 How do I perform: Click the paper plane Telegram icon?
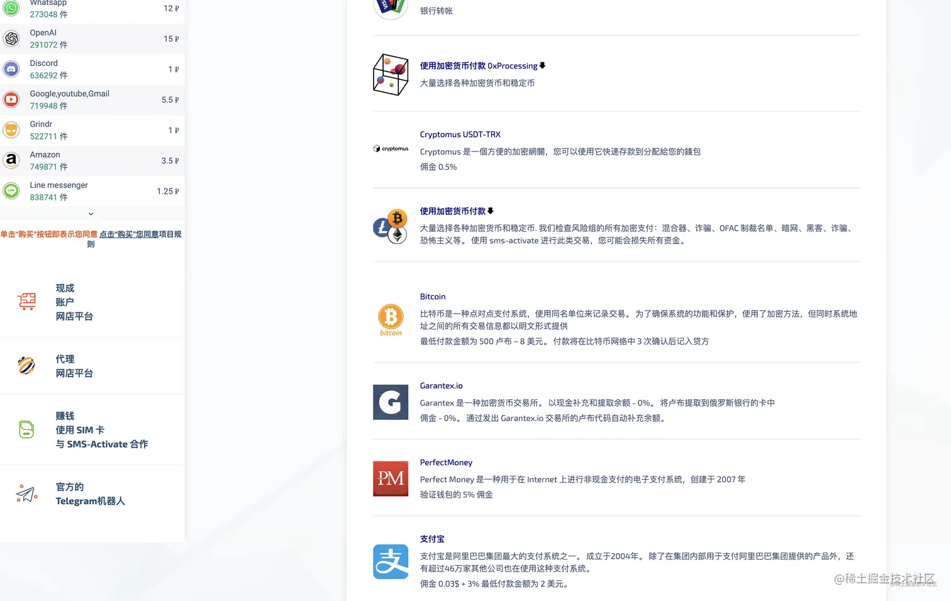pyautogui.click(x=26, y=494)
